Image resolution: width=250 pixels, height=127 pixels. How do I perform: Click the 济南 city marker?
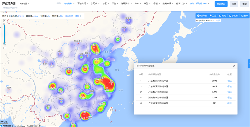[96, 62]
